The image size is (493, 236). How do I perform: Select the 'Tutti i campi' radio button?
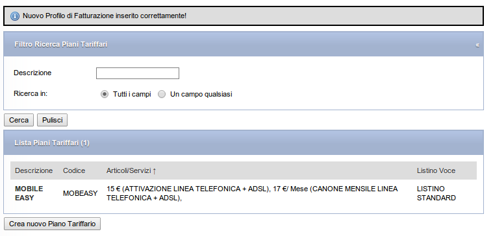click(x=105, y=94)
